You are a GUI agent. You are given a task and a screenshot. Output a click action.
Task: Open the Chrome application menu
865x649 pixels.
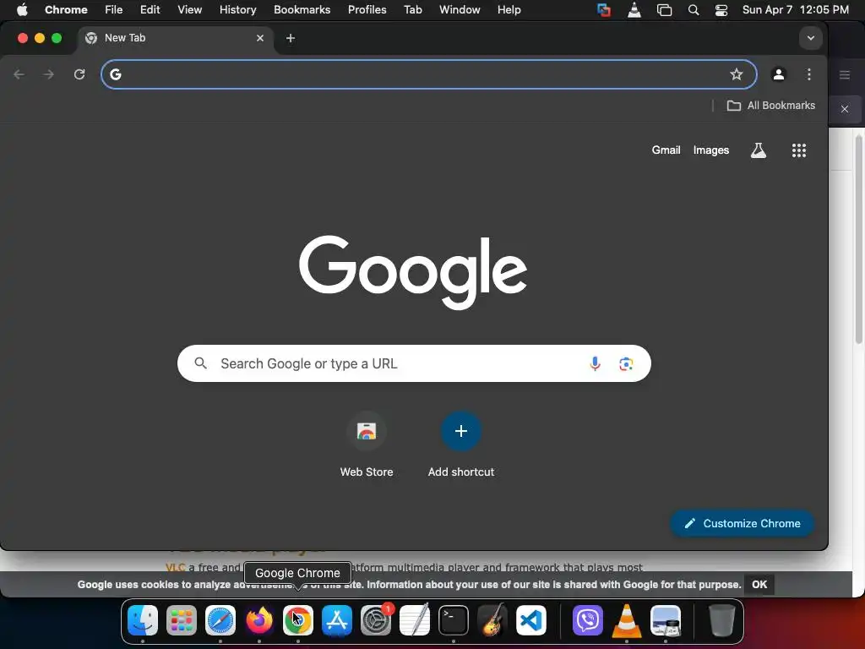(66, 10)
